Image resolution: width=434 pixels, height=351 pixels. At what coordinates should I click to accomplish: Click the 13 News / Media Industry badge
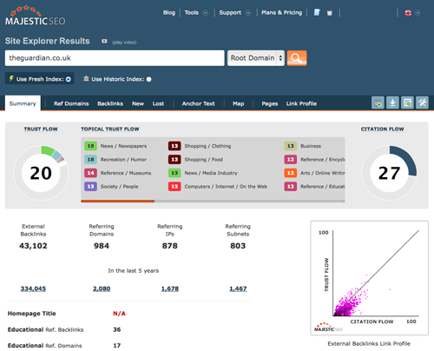[x=174, y=173]
